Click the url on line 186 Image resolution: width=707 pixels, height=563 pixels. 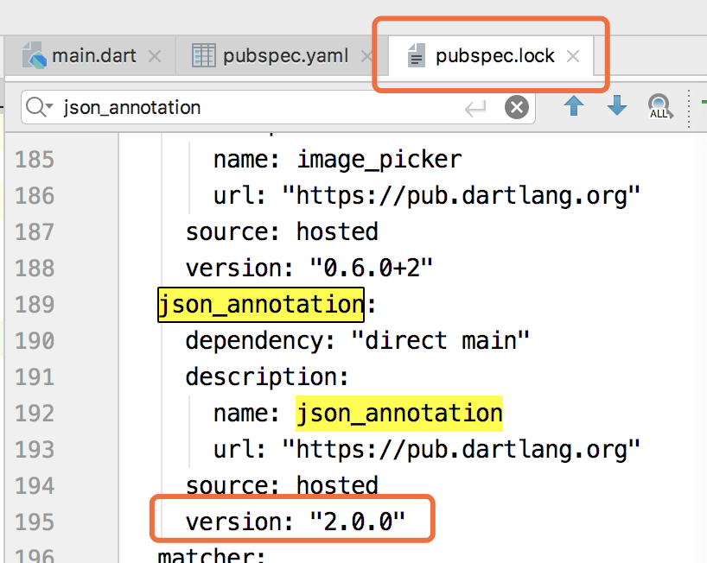pos(427,196)
